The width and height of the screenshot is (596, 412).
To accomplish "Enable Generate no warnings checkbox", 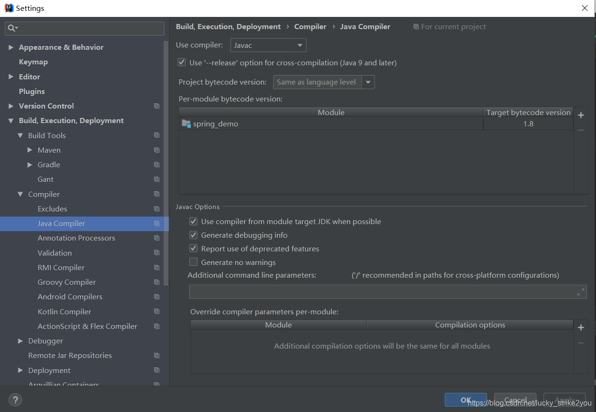I will click(193, 262).
